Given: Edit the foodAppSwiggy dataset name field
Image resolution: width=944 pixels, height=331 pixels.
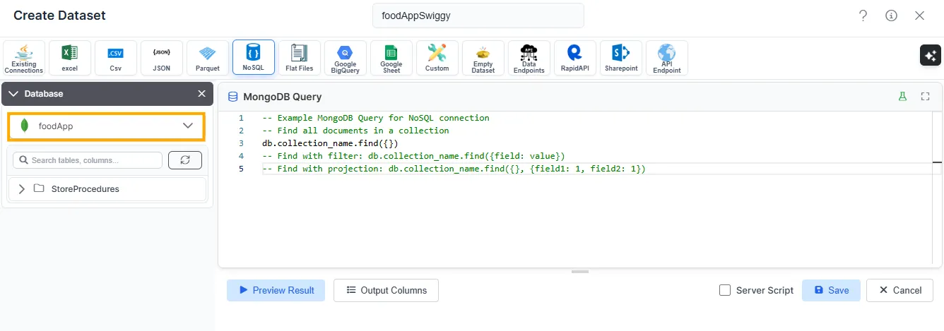Looking at the screenshot, I should pos(478,16).
